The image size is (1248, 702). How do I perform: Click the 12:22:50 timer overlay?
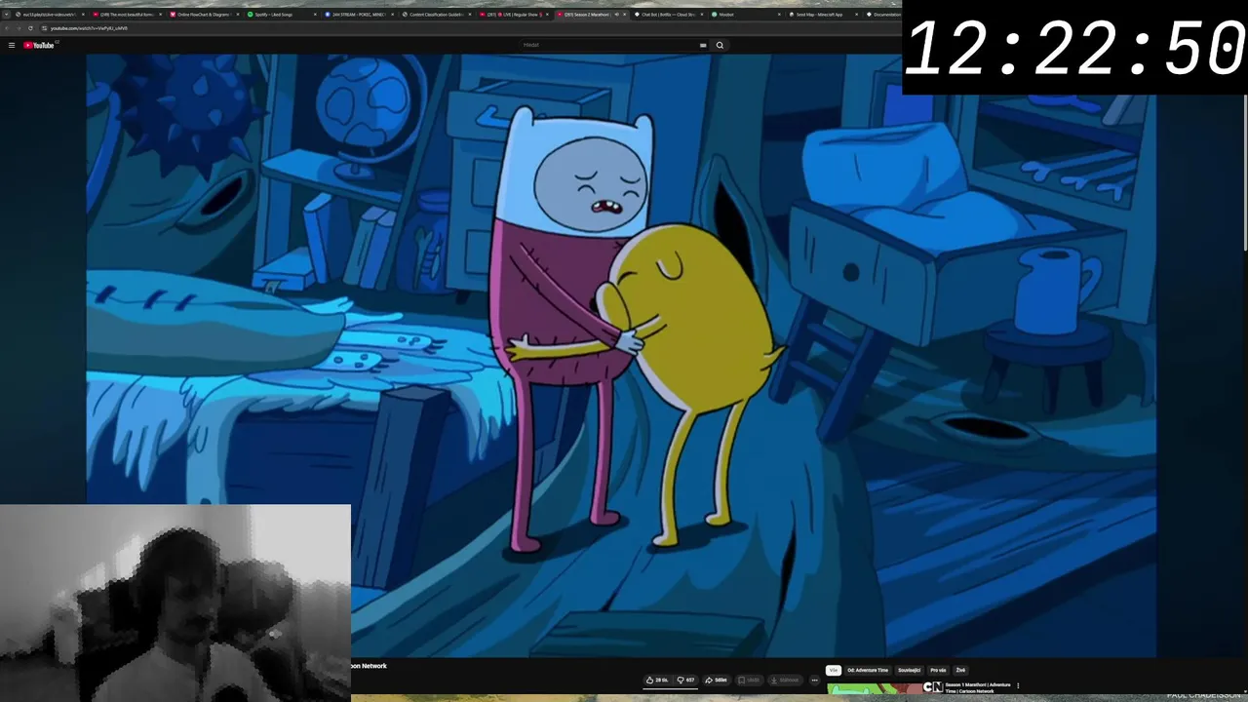point(1074,48)
